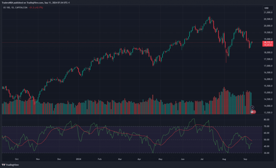Click the 2024 label on time axis
Screen dimensions: 276x168
point(78,159)
